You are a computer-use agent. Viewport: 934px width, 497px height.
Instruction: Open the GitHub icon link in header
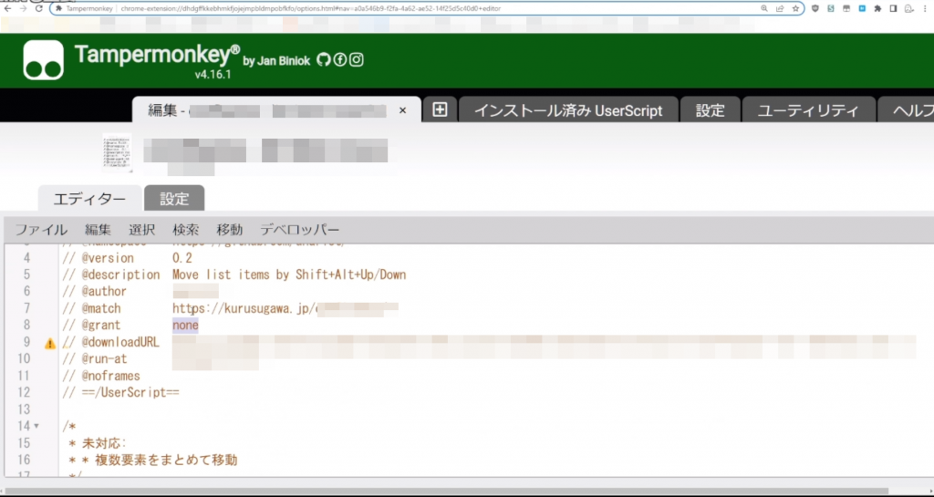point(324,59)
